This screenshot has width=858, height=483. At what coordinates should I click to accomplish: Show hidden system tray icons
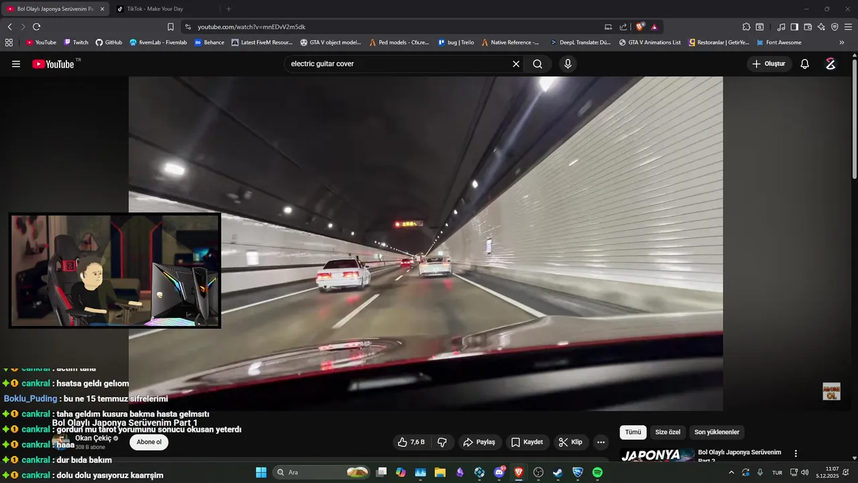731,472
